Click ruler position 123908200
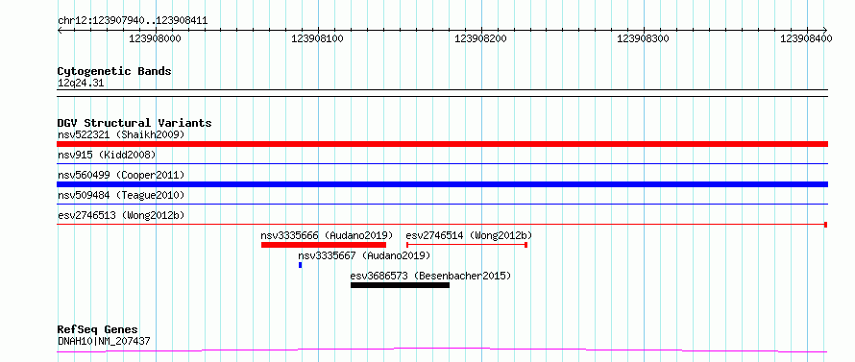855x362 pixels. click(x=481, y=38)
